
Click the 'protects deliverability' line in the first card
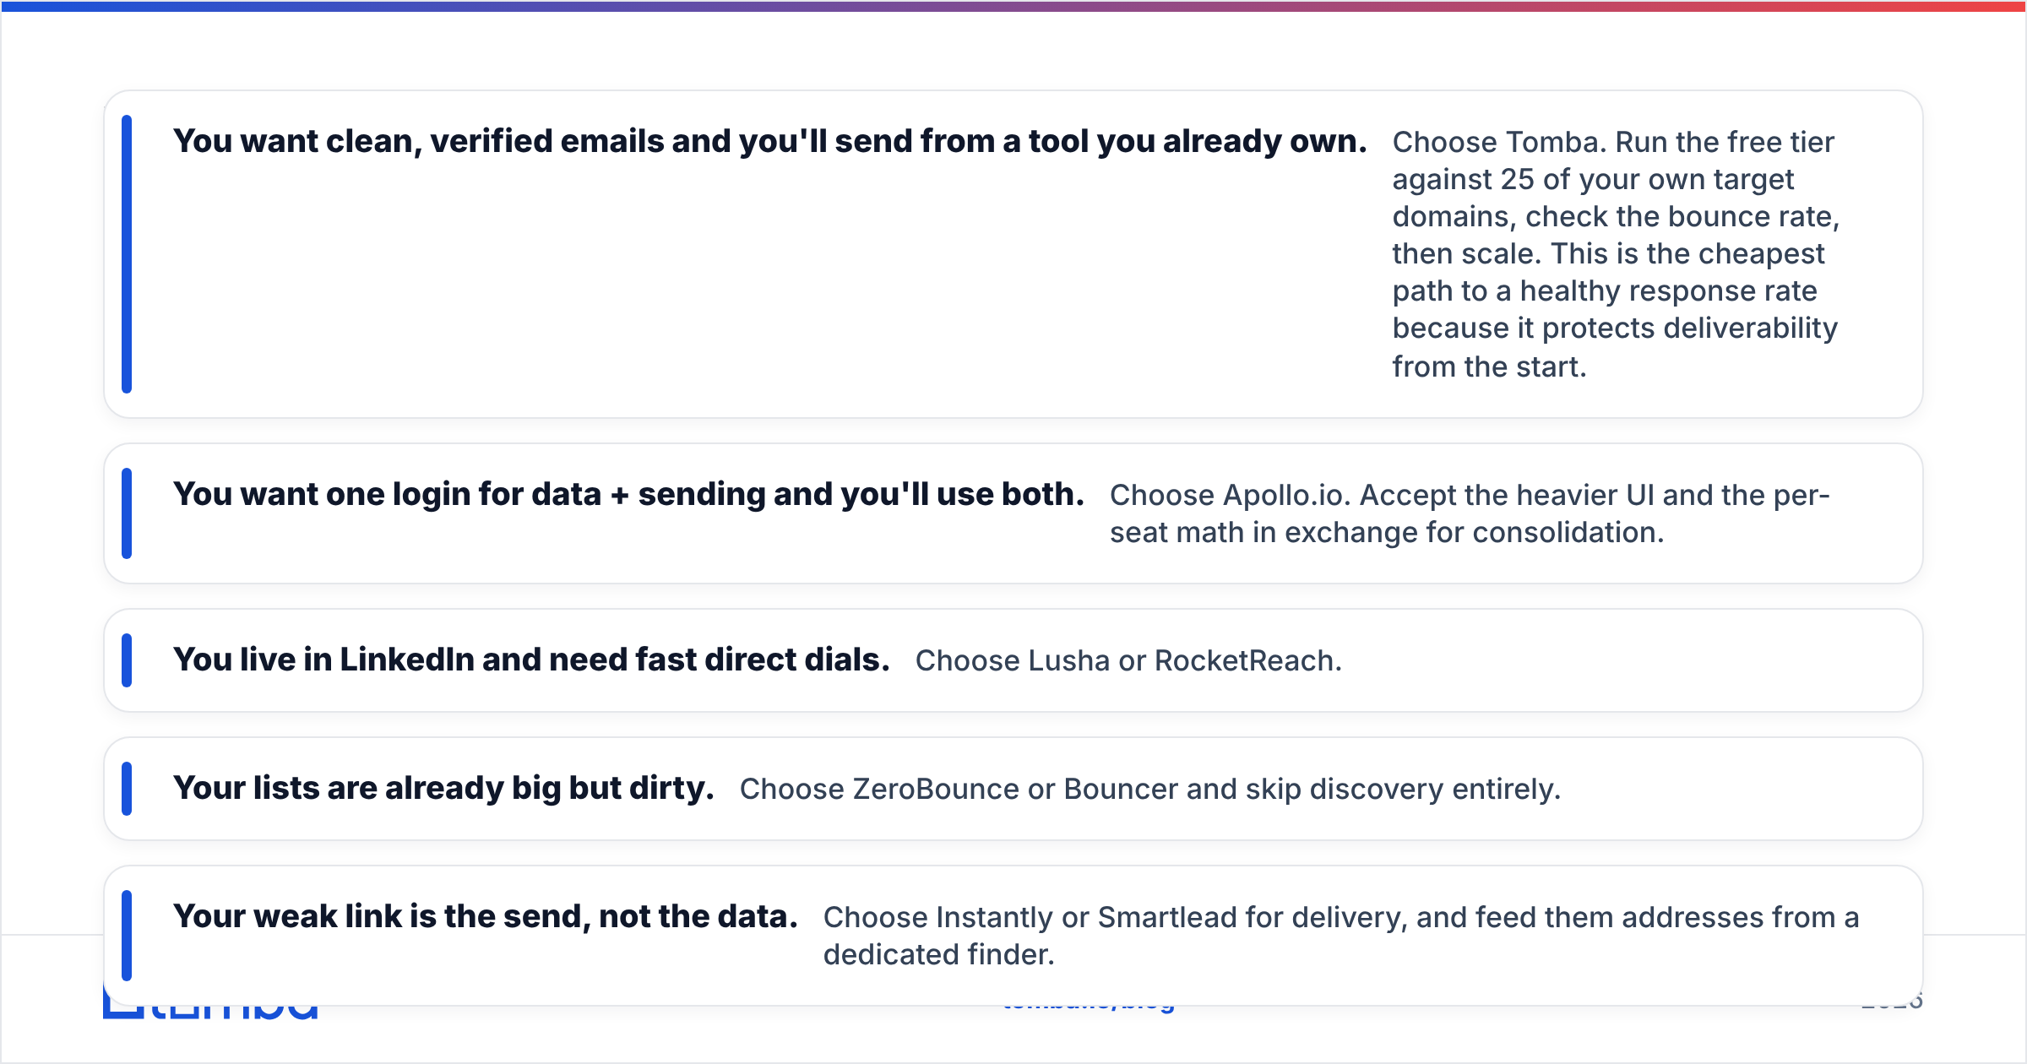[x=1615, y=328]
